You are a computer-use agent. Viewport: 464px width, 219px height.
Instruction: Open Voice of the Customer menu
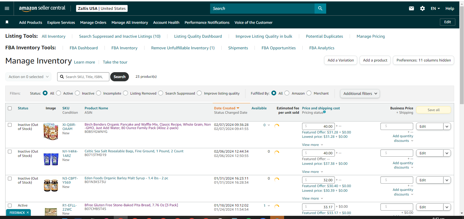coord(254,22)
